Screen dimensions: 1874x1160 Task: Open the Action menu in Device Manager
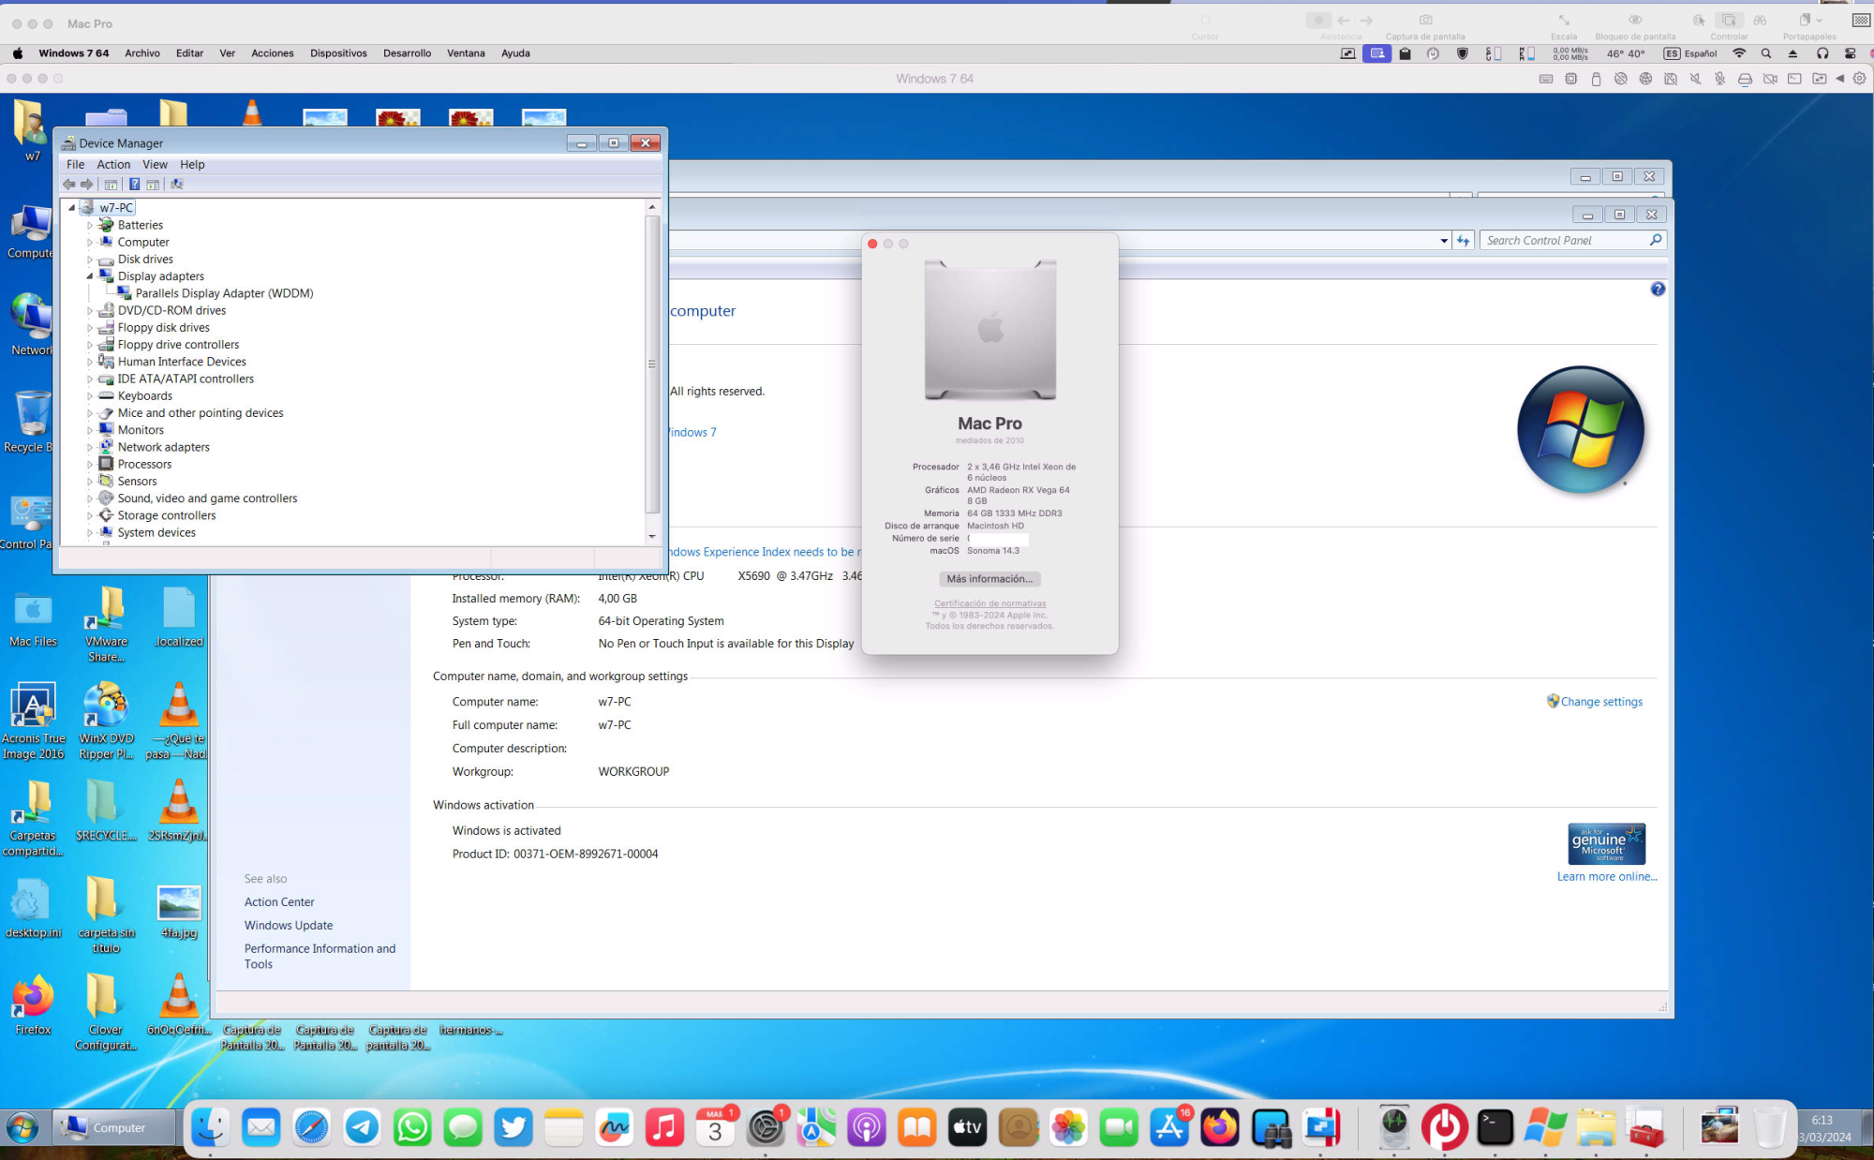113,165
